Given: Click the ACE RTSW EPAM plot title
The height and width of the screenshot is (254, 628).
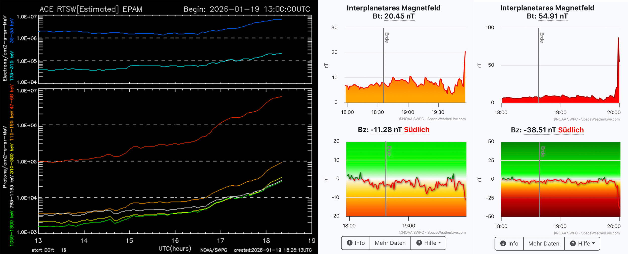Looking at the screenshot, I should coord(91,9).
